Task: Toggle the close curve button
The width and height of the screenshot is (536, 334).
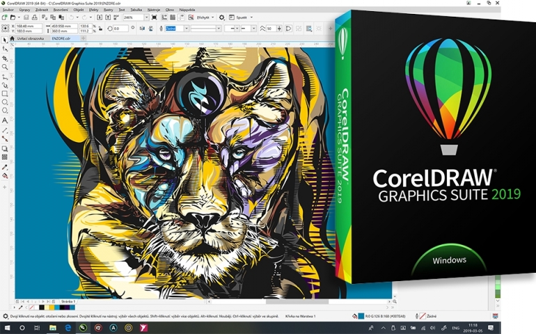Action: point(288,29)
